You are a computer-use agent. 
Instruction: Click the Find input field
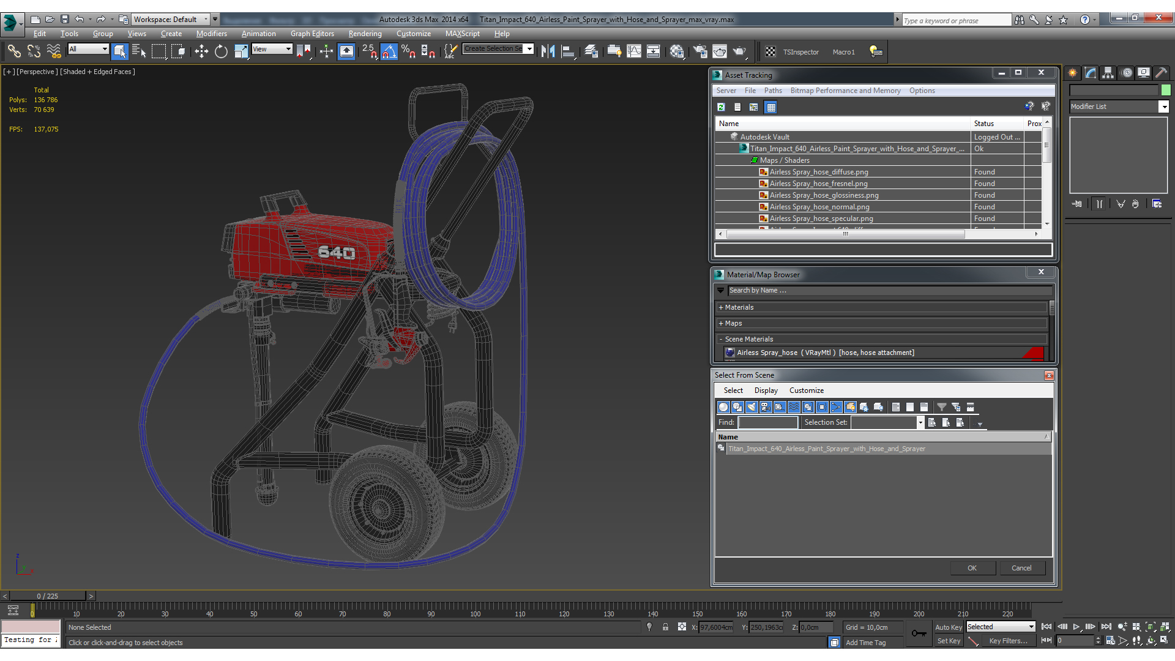pos(767,422)
